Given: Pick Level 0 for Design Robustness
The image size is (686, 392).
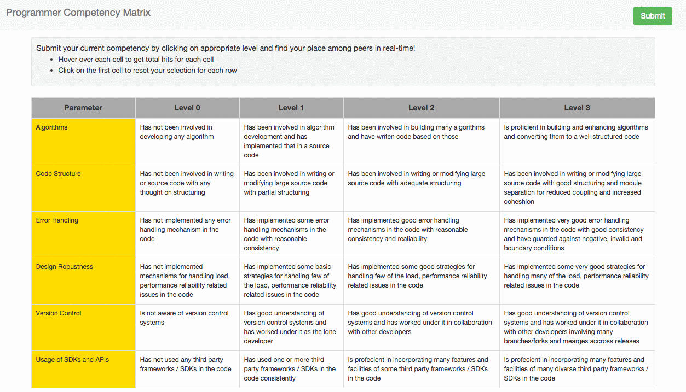Looking at the screenshot, I should click(x=187, y=280).
